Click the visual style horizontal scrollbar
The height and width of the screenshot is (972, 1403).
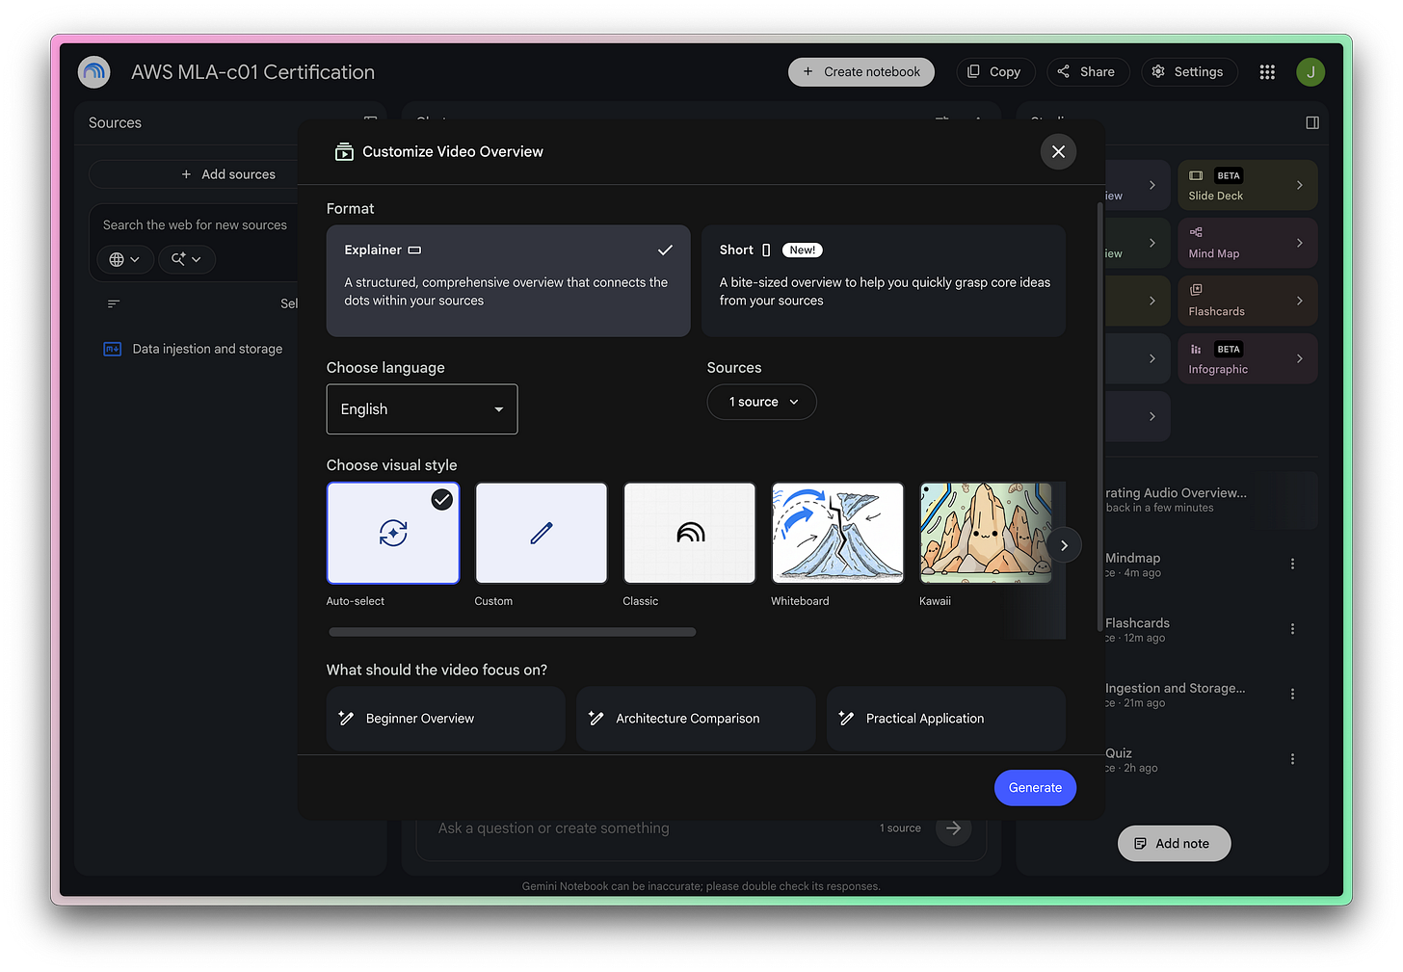click(512, 633)
